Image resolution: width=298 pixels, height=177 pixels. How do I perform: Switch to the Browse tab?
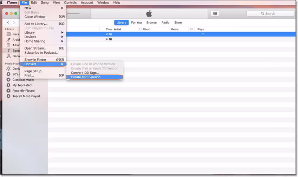151,22
